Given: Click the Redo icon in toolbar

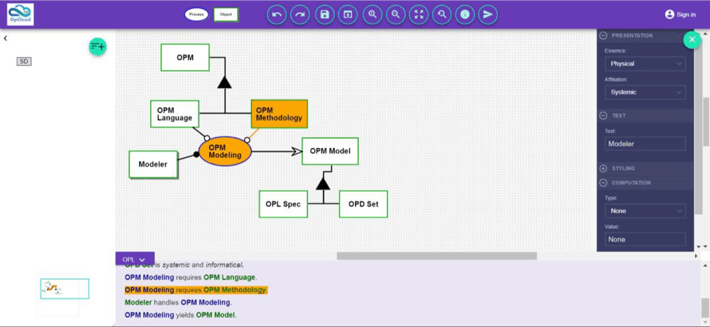Looking at the screenshot, I should pyautogui.click(x=301, y=14).
